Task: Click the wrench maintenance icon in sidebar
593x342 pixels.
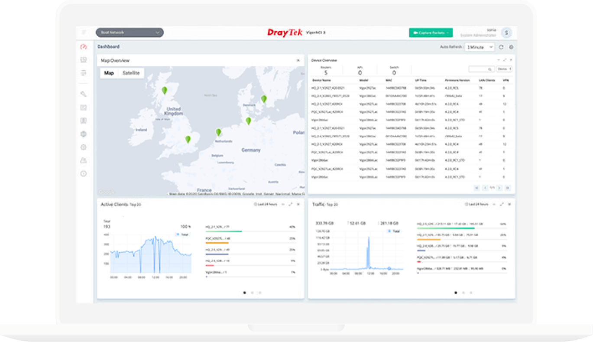Action: 84,94
